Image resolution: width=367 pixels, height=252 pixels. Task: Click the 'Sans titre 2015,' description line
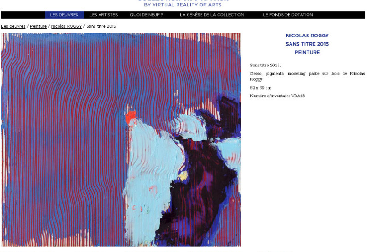tap(265, 66)
